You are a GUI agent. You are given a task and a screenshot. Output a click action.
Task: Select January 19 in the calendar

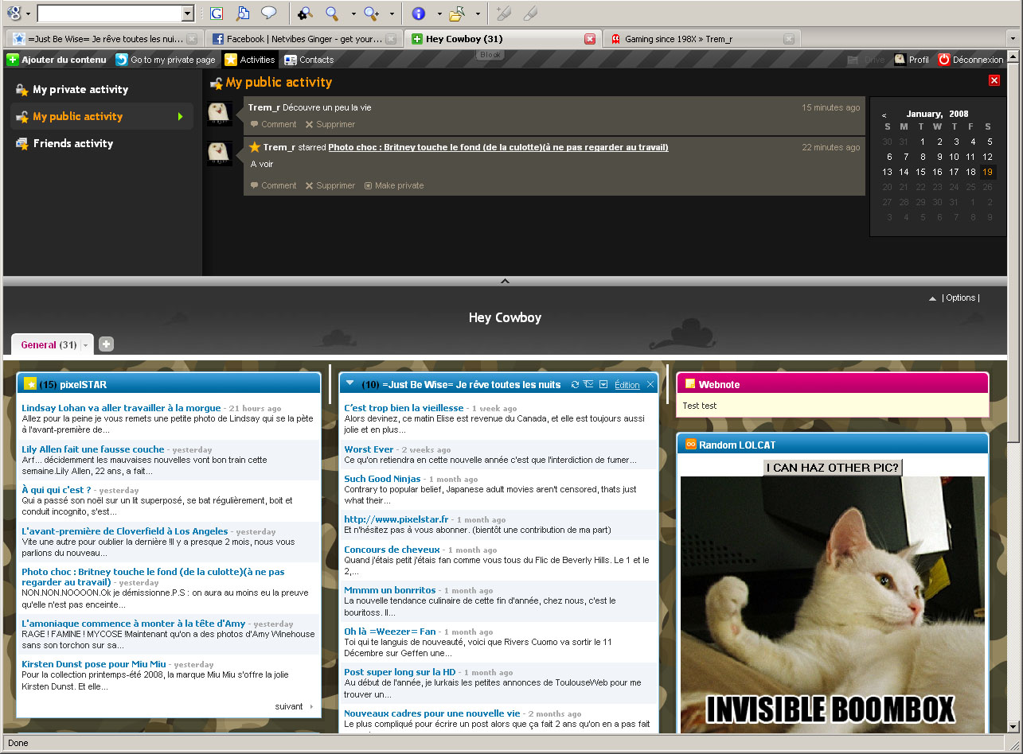click(988, 172)
